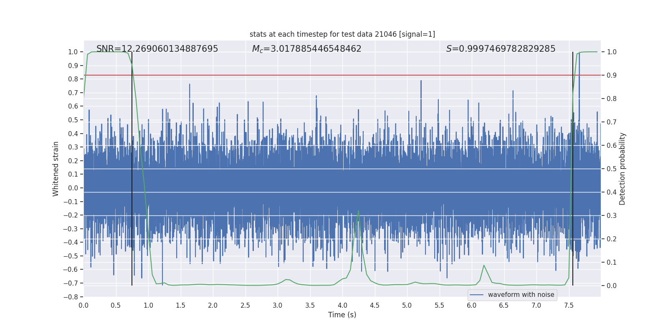Click the 7.0 tick on the Time axis
Viewport: 668px width, 334px height.
536,306
